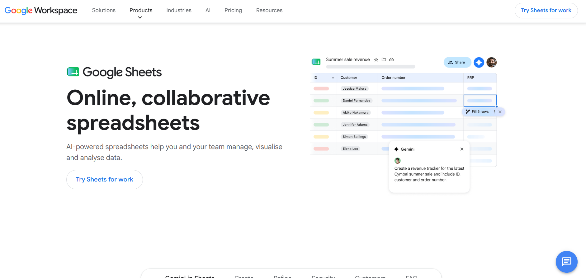This screenshot has height=278, width=586.
Task: Click the Gemini sparkle icon in panel
Action: 396,149
